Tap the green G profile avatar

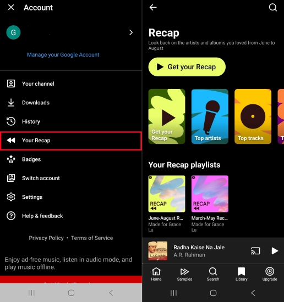tap(13, 32)
